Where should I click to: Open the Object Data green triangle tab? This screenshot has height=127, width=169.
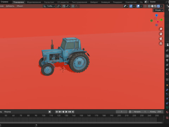[x=167, y=108]
